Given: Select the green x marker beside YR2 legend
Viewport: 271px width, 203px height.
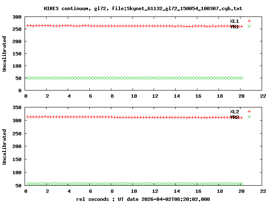Looking at the screenshot, I should [x=249, y=117].
